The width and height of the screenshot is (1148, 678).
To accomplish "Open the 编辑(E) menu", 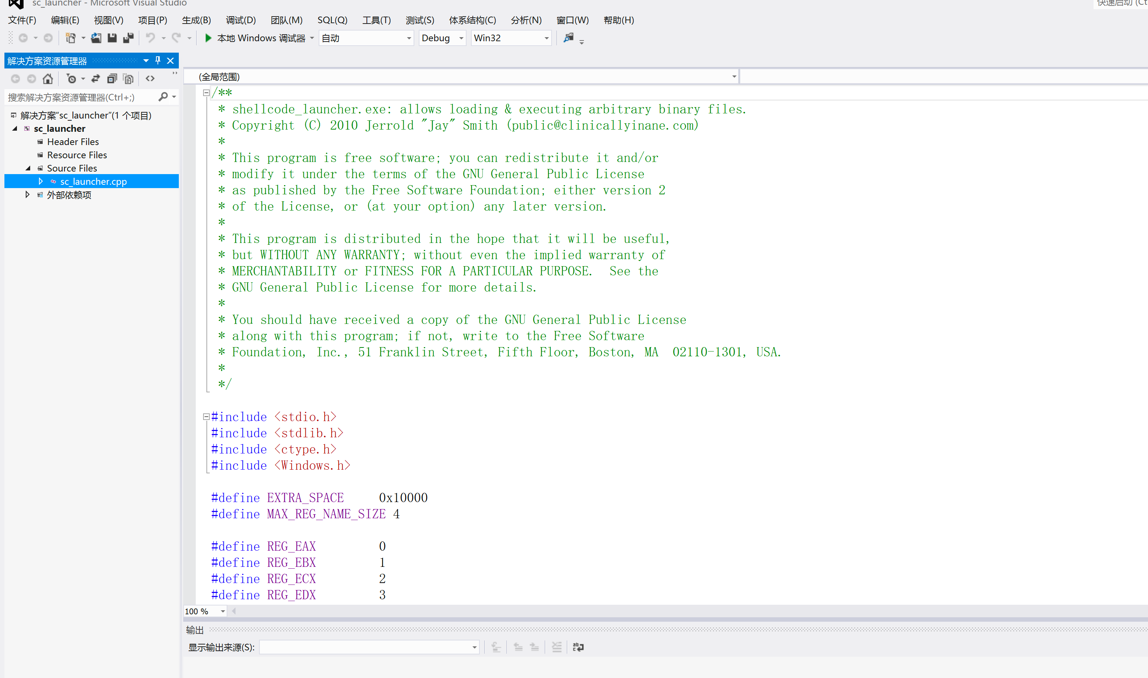I will coord(65,20).
